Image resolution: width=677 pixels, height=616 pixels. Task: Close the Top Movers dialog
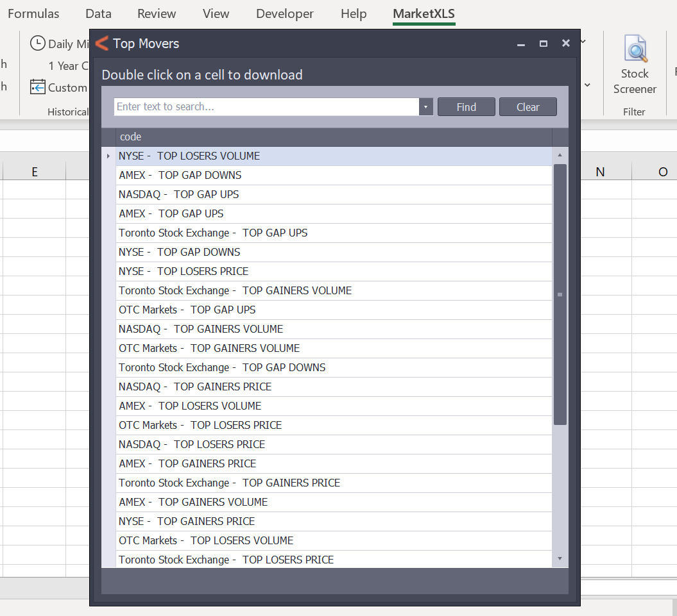pyautogui.click(x=565, y=44)
